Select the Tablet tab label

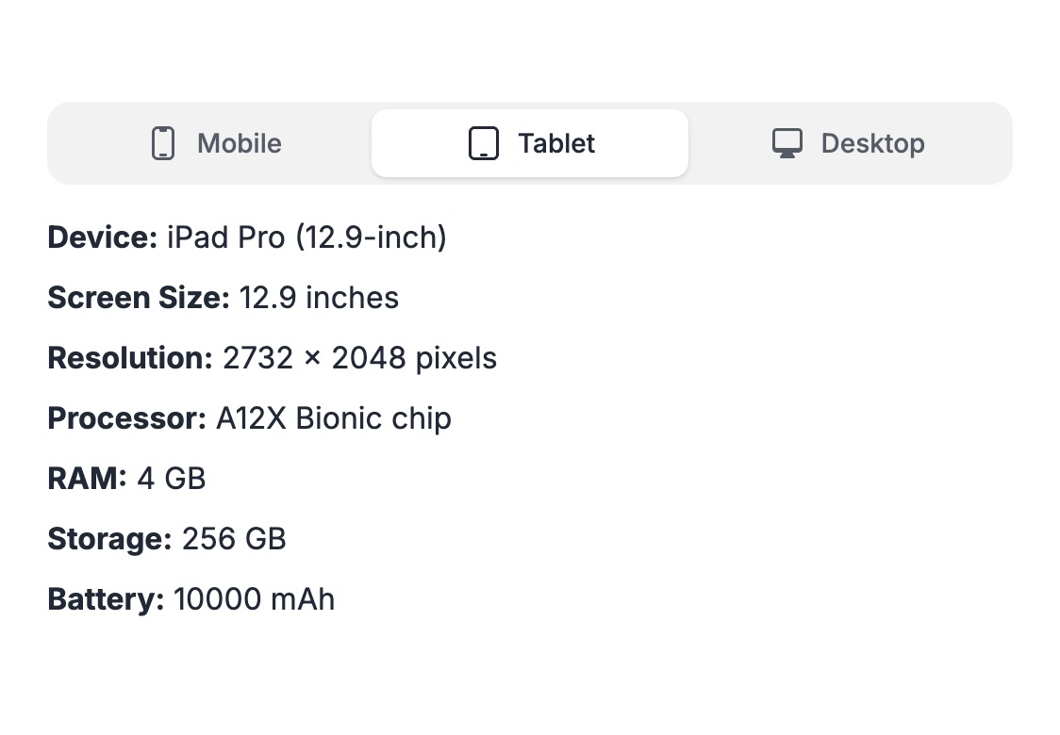(556, 143)
